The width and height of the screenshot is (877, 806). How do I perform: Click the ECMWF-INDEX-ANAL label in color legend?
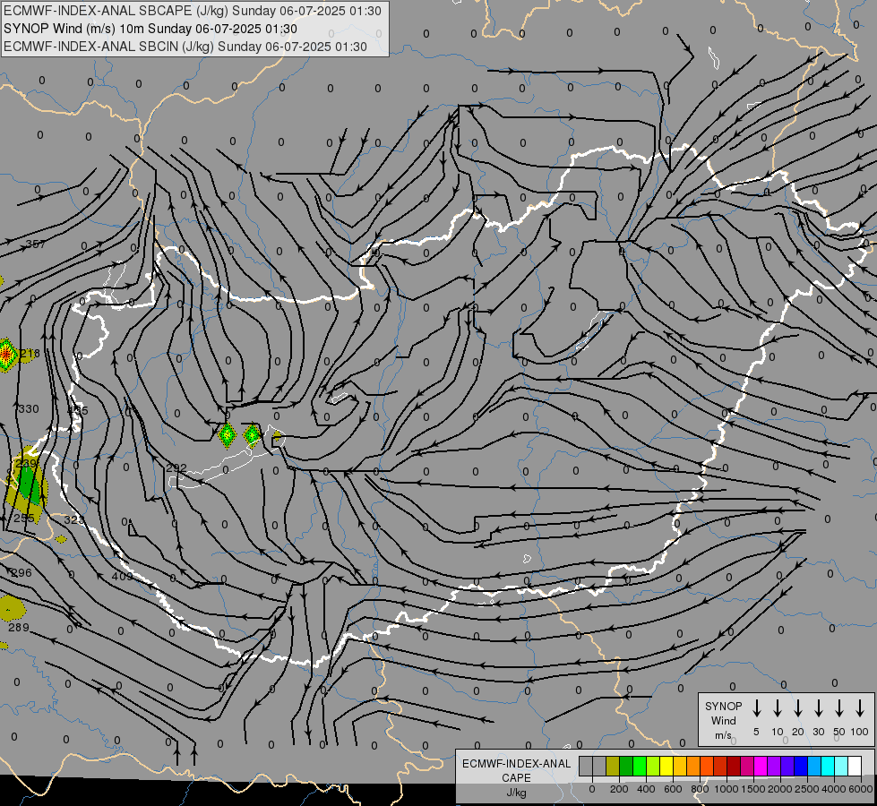coord(516,764)
